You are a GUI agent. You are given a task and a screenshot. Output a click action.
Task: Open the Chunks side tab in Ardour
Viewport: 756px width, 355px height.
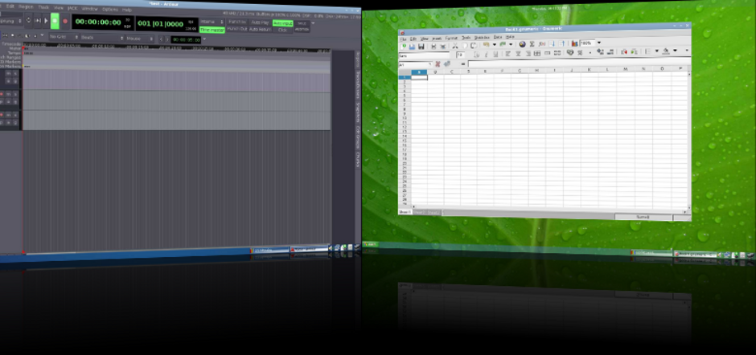click(x=358, y=160)
